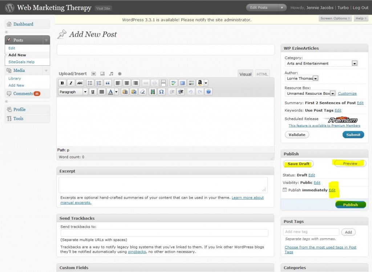Screen dimensions: 372x272
Task: Open Screen Options panel
Action: pos(335,18)
